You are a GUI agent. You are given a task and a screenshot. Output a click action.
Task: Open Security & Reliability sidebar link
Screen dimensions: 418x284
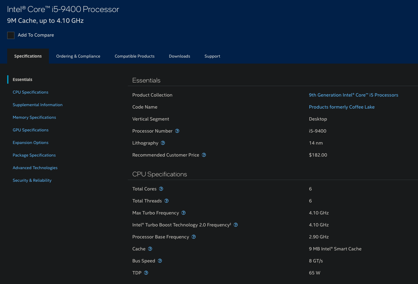tap(32, 180)
